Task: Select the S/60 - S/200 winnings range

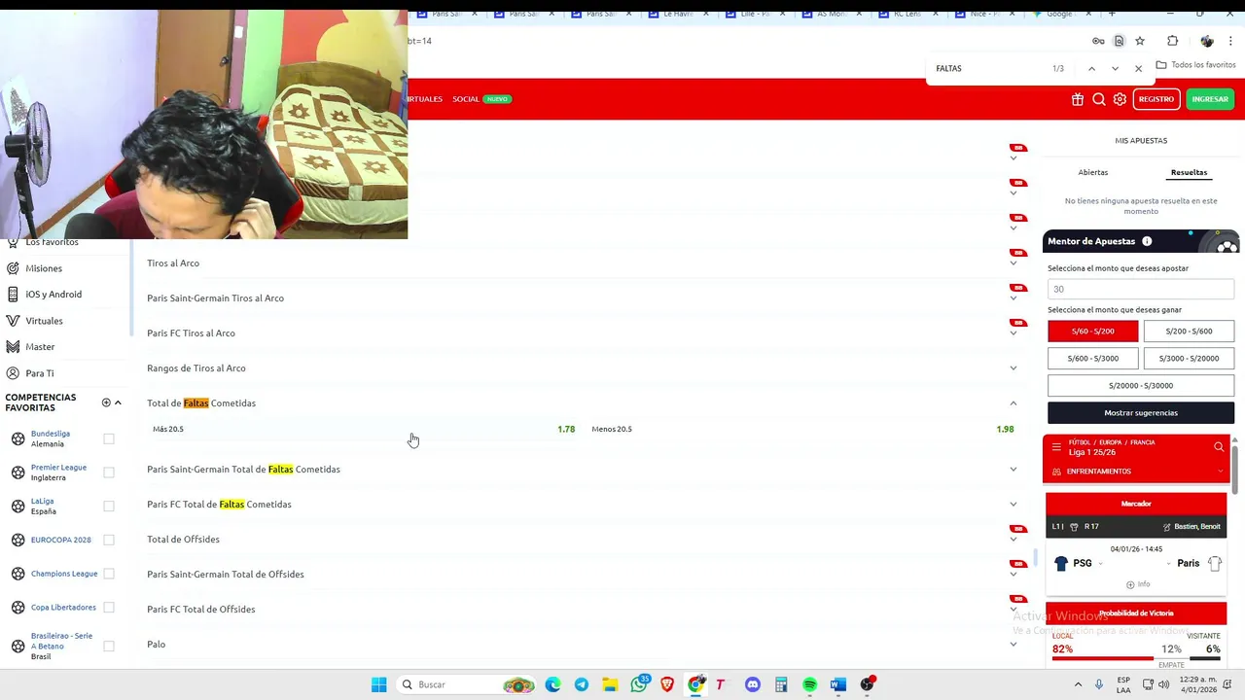Action: click(1092, 332)
